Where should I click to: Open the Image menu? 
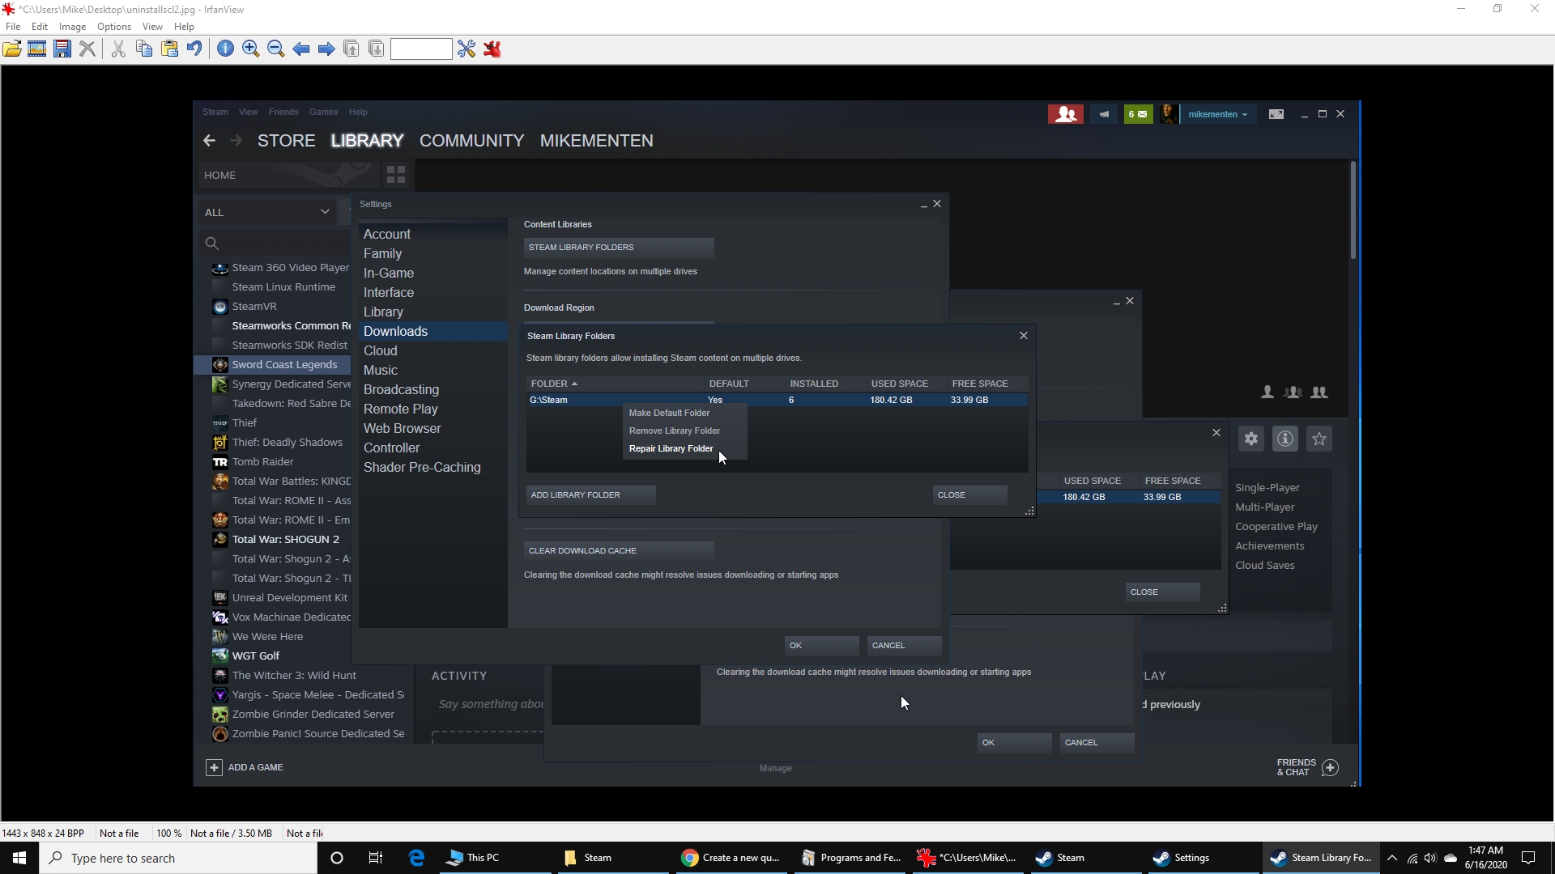[72, 27]
